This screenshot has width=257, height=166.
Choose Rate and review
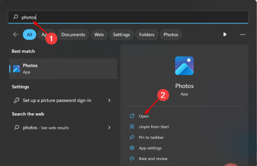tap(153, 159)
